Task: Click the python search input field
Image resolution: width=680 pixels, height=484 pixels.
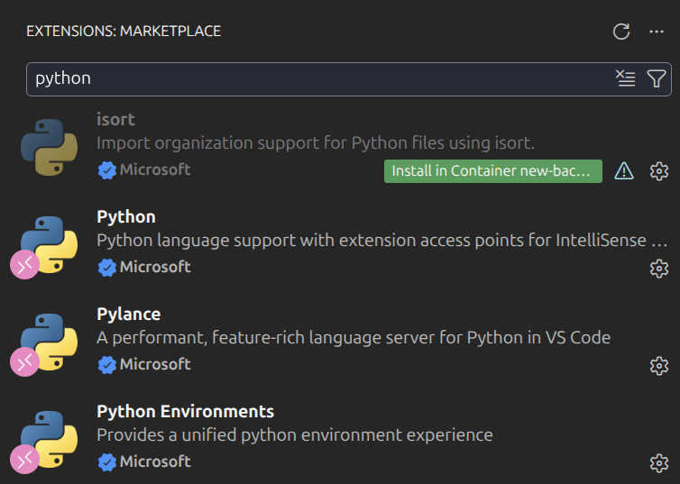Action: click(316, 78)
